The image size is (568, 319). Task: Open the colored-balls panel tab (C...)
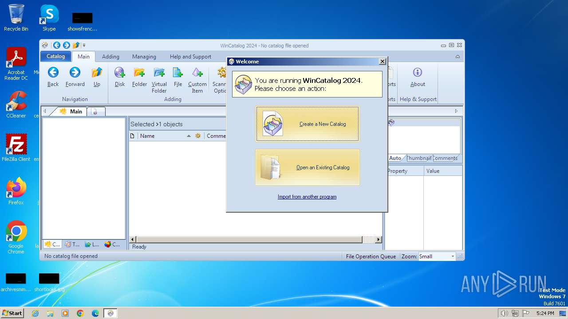coord(112,244)
